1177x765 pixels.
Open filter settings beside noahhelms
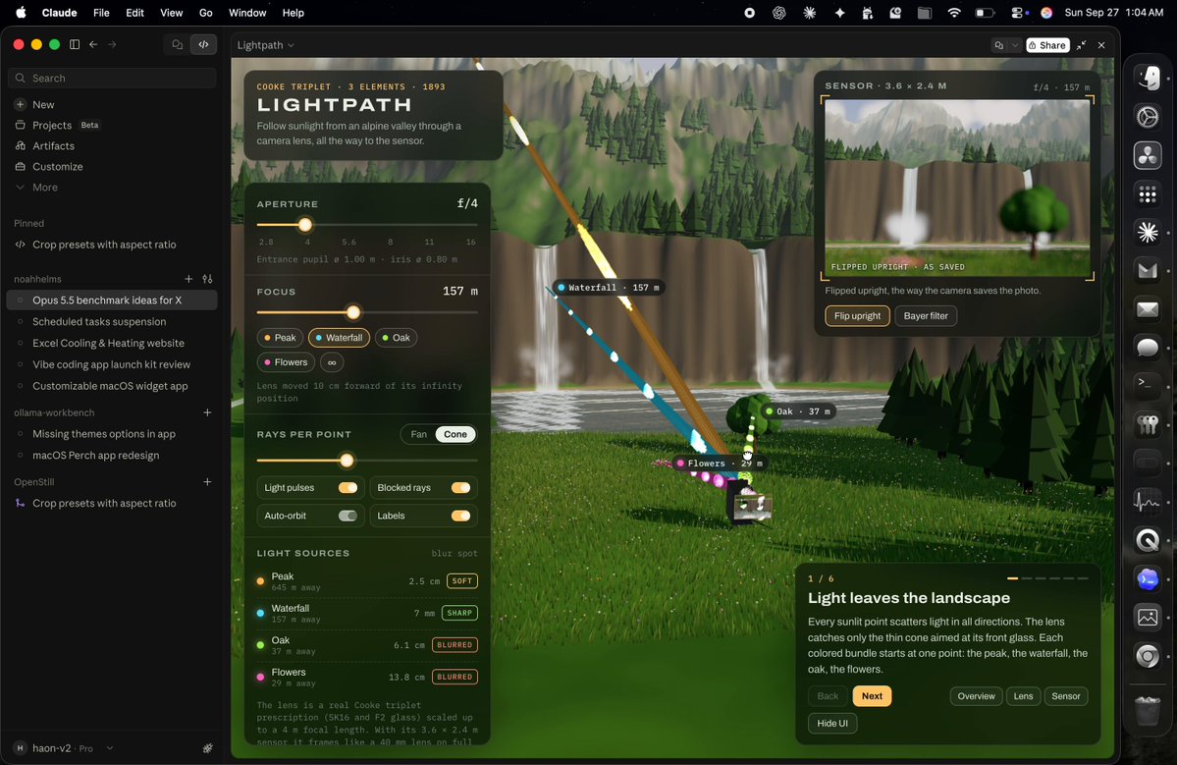click(x=207, y=279)
